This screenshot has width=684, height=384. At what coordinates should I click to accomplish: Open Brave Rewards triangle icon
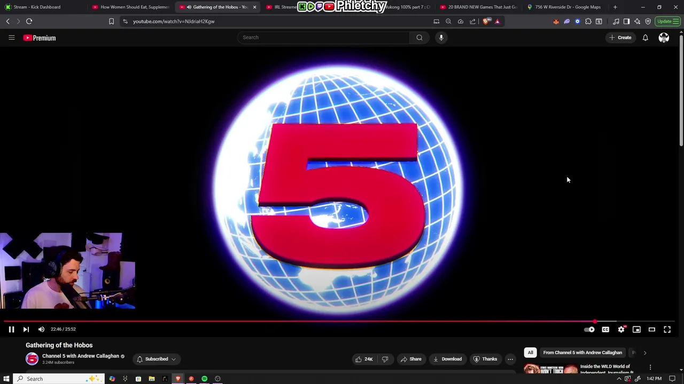tap(498, 21)
